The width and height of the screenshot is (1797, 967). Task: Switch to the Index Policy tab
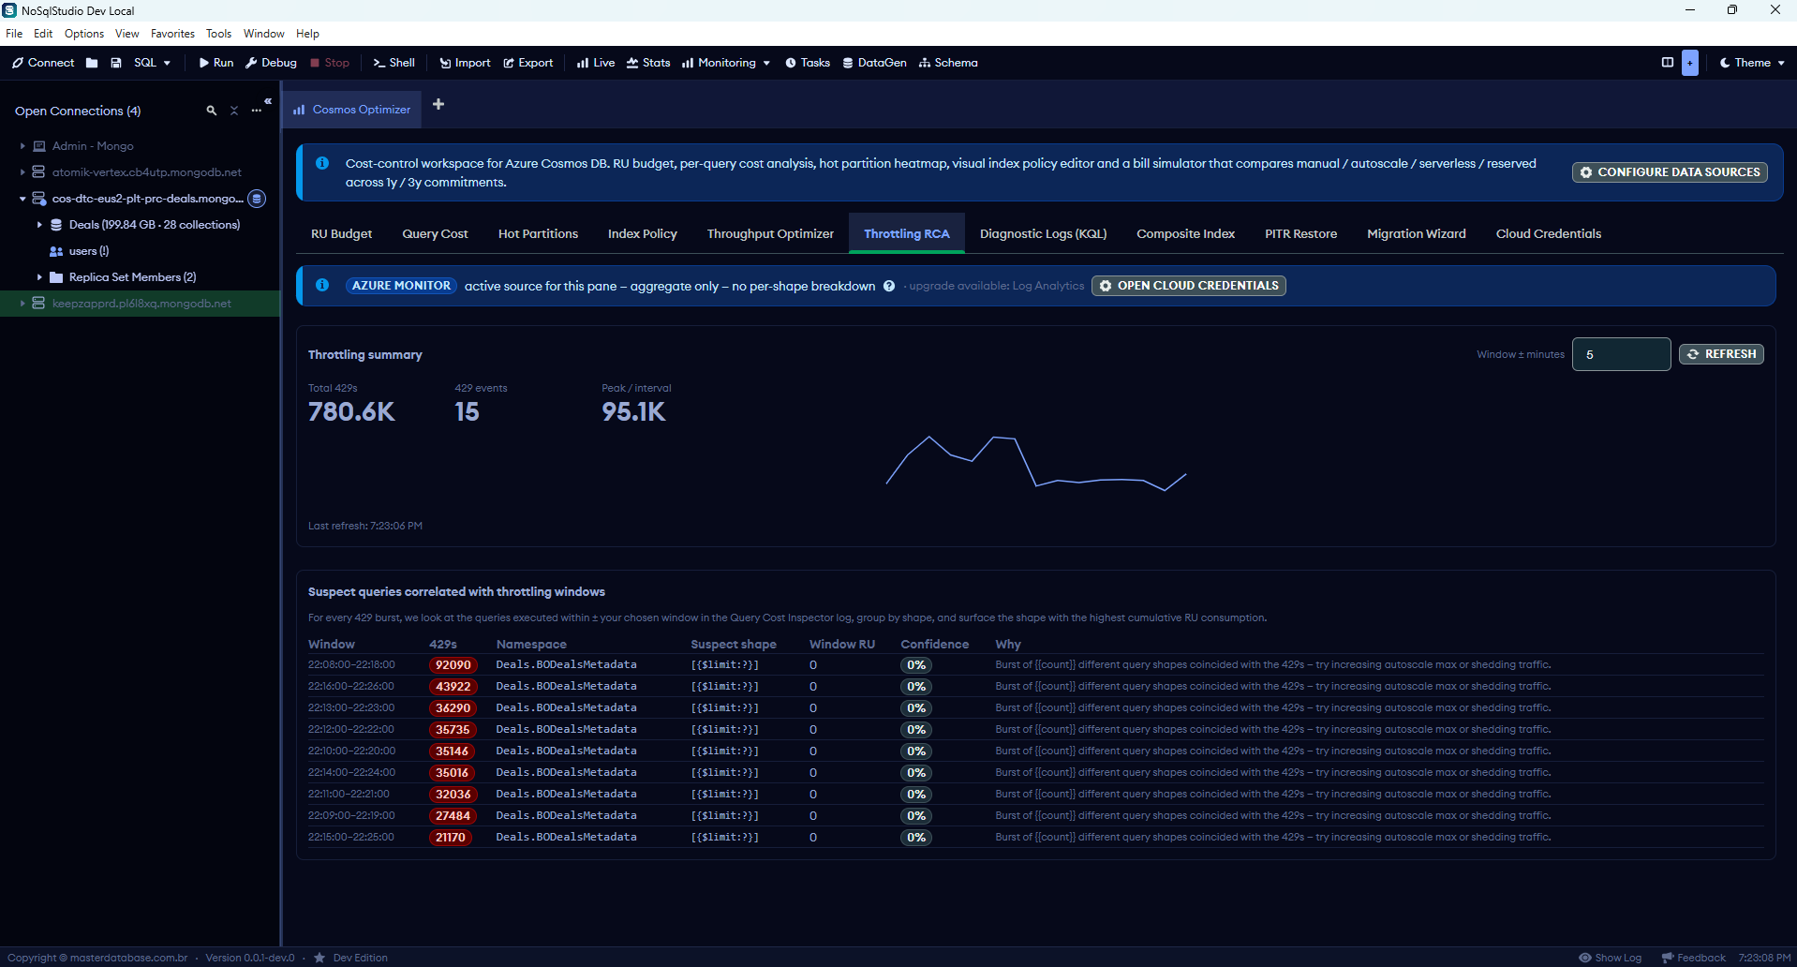[x=642, y=233]
